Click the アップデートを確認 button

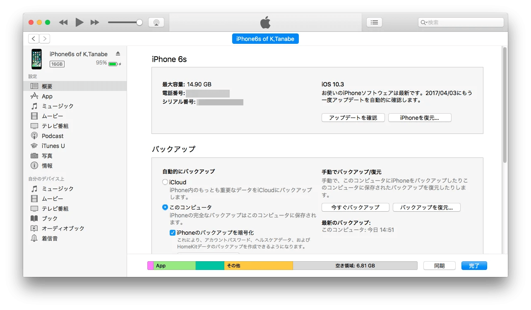[x=353, y=117]
